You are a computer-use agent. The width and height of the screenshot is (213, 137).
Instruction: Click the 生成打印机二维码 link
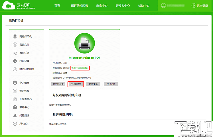[80, 68]
